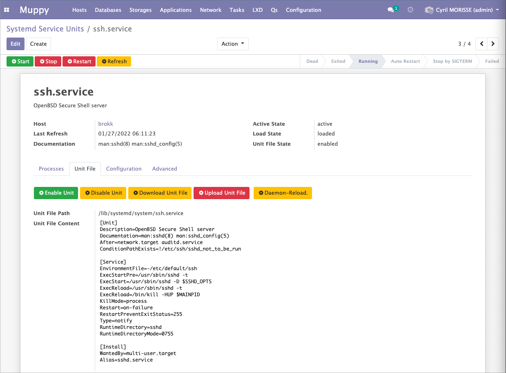Click the unit file path /lib/systemd/system/ssh.service
This screenshot has width=506, height=373.
point(141,213)
